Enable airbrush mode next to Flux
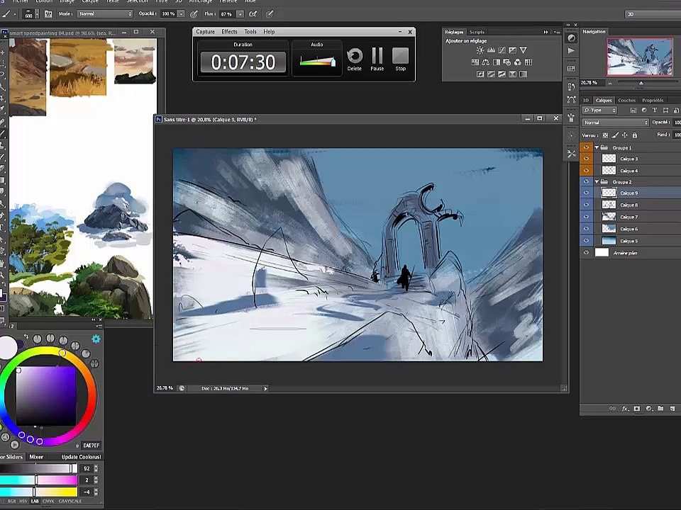 point(253,14)
